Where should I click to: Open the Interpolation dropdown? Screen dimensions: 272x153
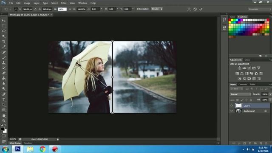pyautogui.click(x=157, y=9)
